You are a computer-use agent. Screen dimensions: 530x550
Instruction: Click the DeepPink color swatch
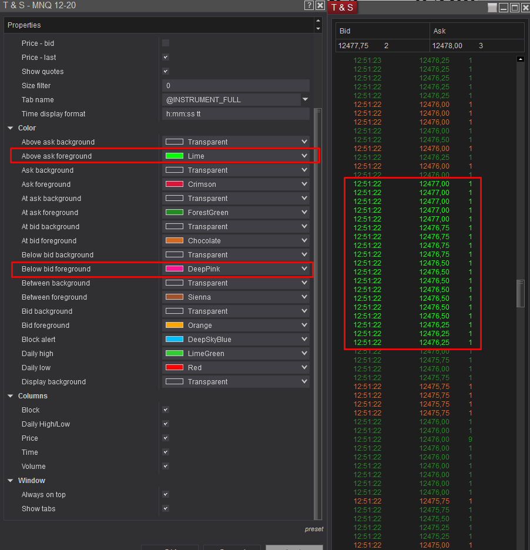pos(175,269)
